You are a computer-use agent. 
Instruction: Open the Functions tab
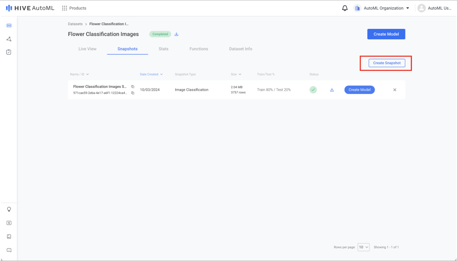(199, 49)
